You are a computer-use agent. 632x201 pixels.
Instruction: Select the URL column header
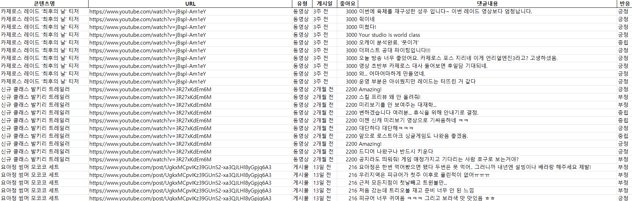click(190, 4)
